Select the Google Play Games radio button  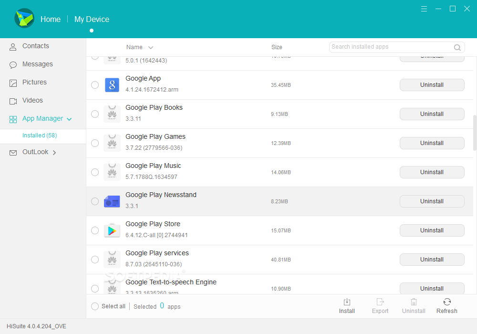(x=95, y=143)
